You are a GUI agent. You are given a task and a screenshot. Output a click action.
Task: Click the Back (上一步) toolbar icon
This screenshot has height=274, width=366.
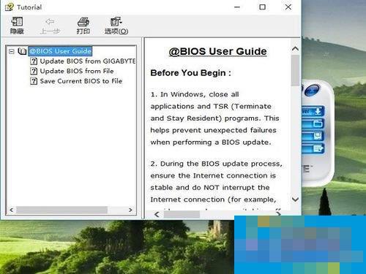(x=50, y=26)
